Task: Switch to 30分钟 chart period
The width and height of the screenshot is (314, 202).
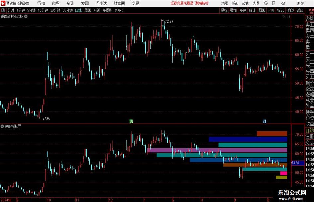Action: pyautogui.click(x=55, y=10)
